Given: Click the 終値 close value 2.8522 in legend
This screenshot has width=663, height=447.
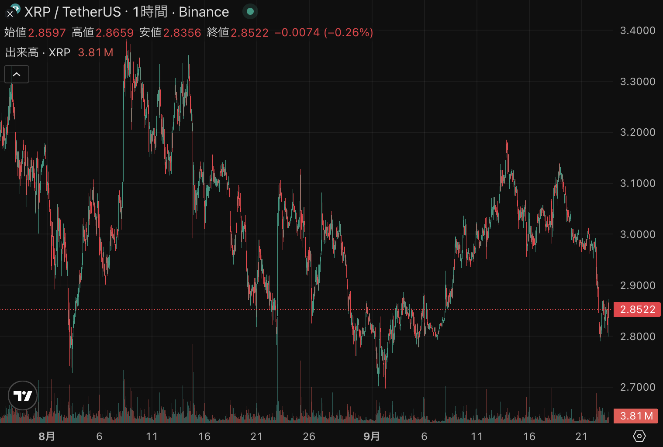Looking at the screenshot, I should point(249,33).
